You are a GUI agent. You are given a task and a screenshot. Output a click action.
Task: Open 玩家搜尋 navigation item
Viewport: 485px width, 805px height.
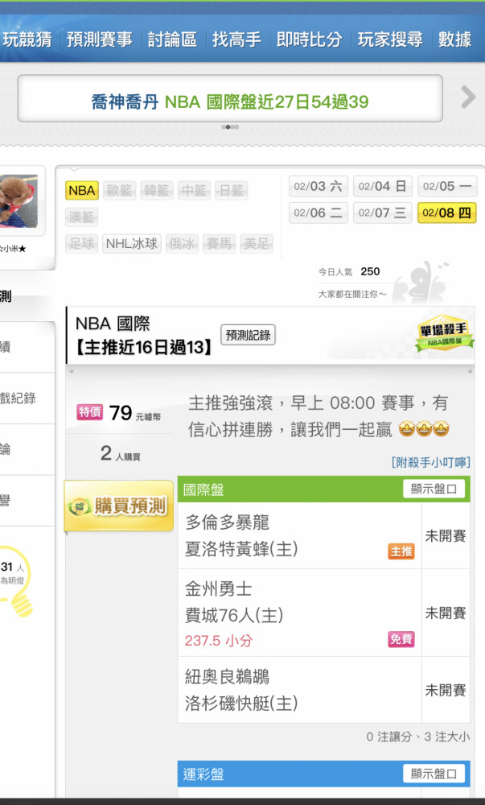[390, 39]
